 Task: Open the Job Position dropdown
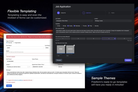[x=74, y=21]
